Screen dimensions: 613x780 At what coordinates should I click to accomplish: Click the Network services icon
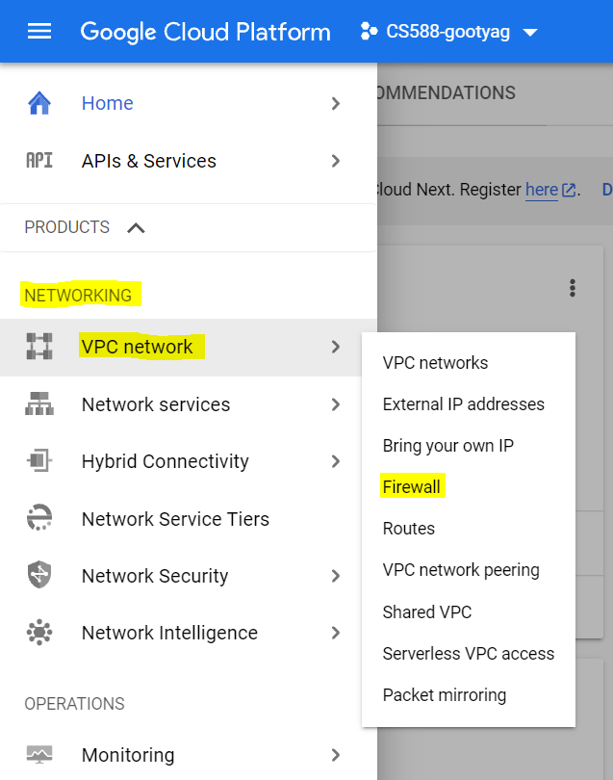(39, 403)
